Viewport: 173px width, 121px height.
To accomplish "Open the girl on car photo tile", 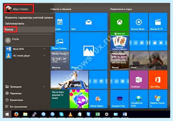I will 69,80.
